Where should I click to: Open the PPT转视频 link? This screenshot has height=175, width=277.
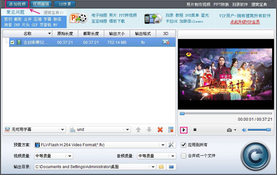[x=128, y=15]
